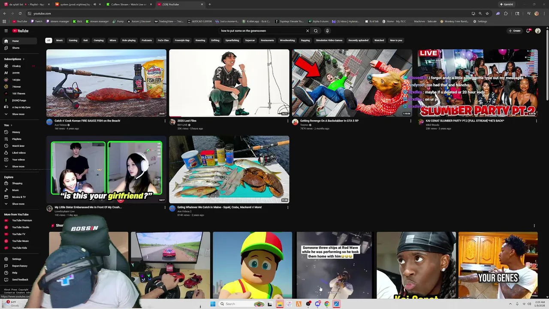Select the All filter chip
This screenshot has width=549, height=309.
pos(48,40)
